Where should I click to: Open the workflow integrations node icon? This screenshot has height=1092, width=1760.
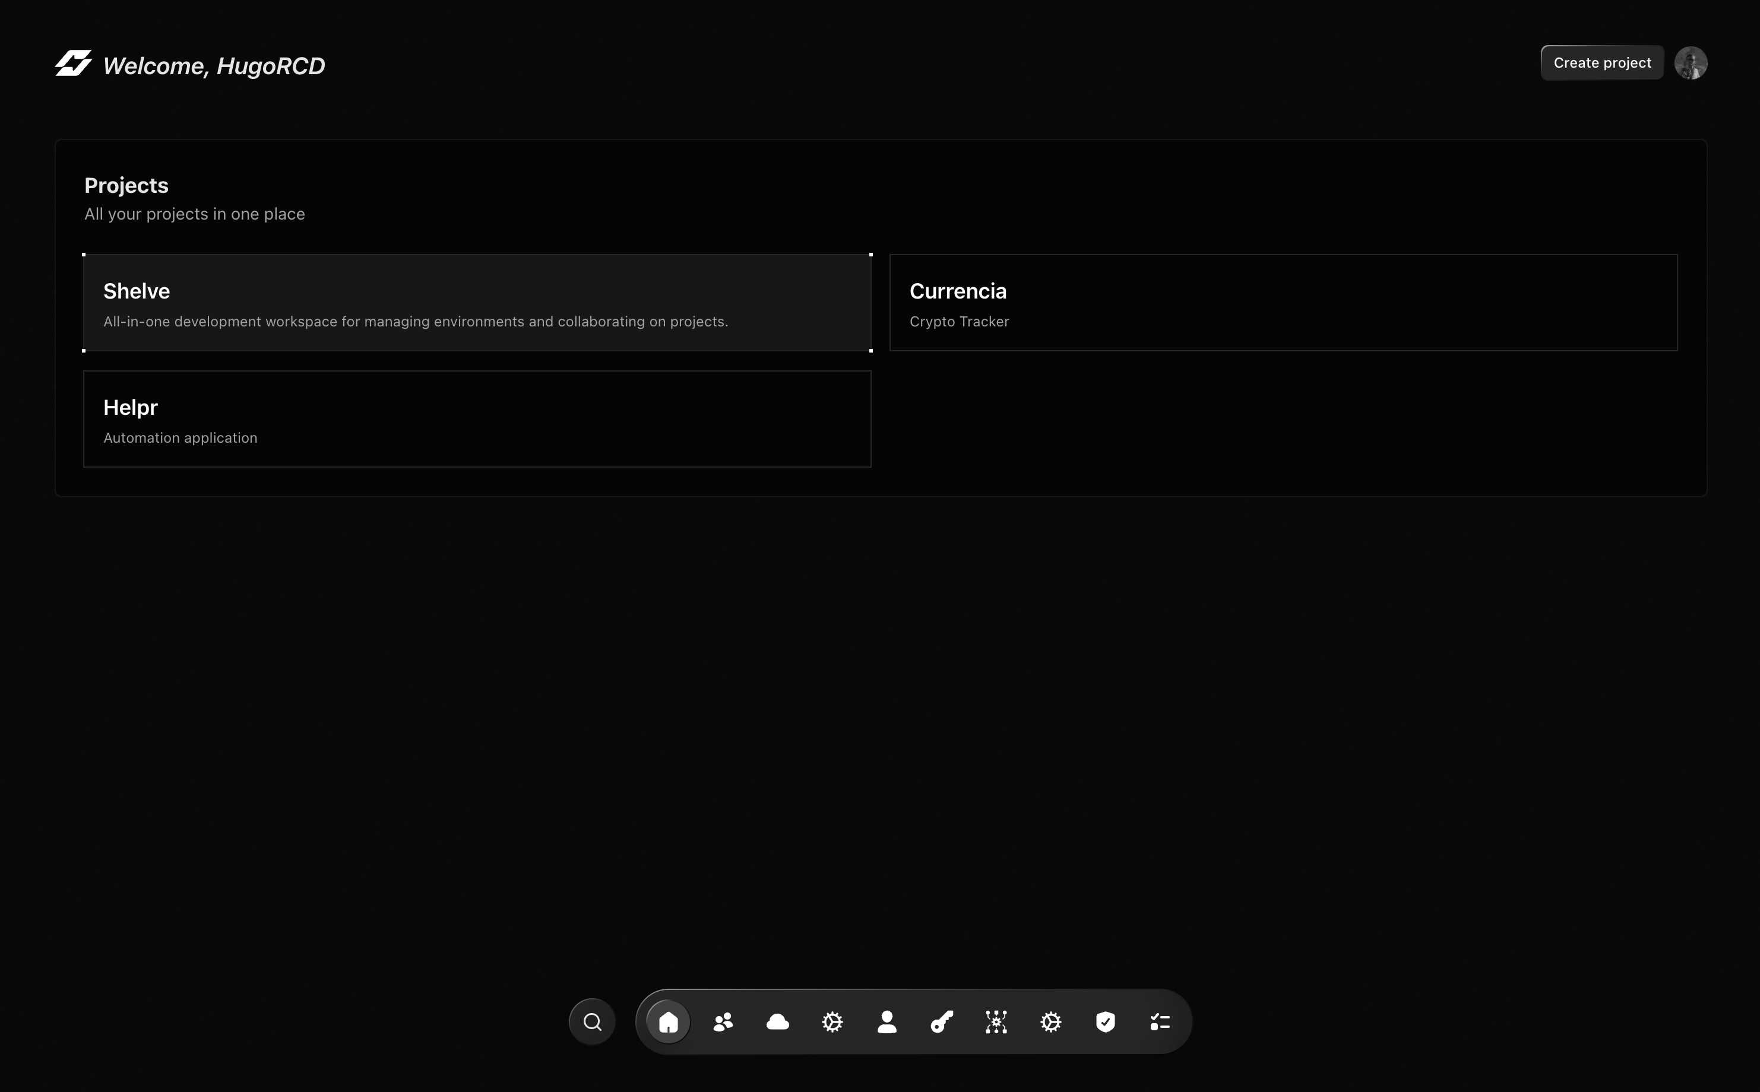[x=996, y=1022]
